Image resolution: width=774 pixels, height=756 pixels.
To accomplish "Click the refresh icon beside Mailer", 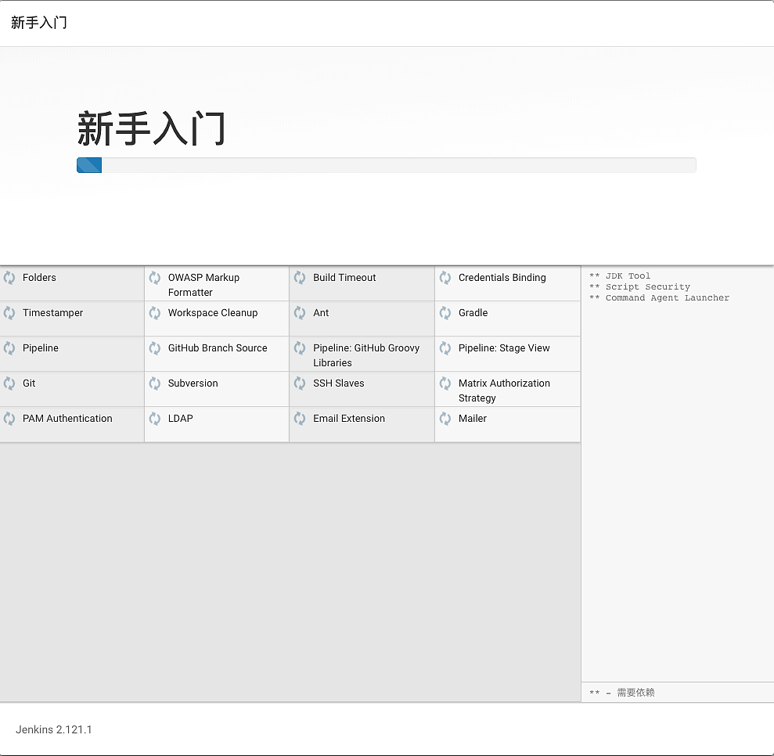I will click(x=445, y=419).
